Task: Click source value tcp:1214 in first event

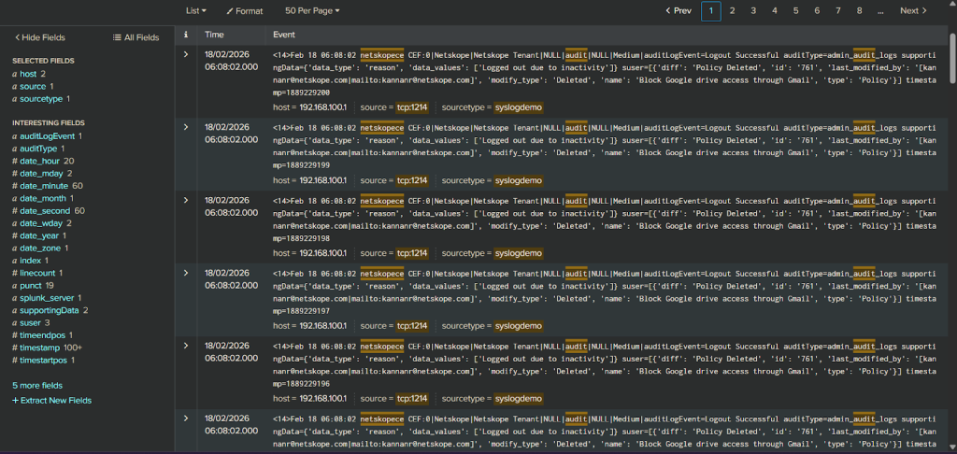Action: 412,107
